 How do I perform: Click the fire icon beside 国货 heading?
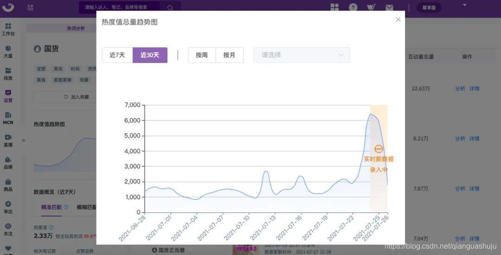point(38,49)
